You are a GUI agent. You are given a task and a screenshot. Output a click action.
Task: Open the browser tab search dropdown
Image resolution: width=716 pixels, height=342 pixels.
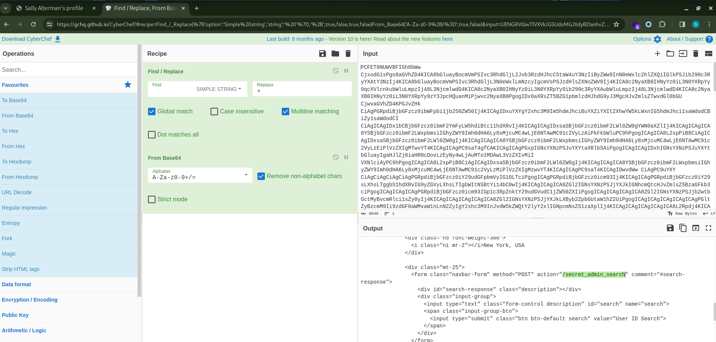[6, 8]
